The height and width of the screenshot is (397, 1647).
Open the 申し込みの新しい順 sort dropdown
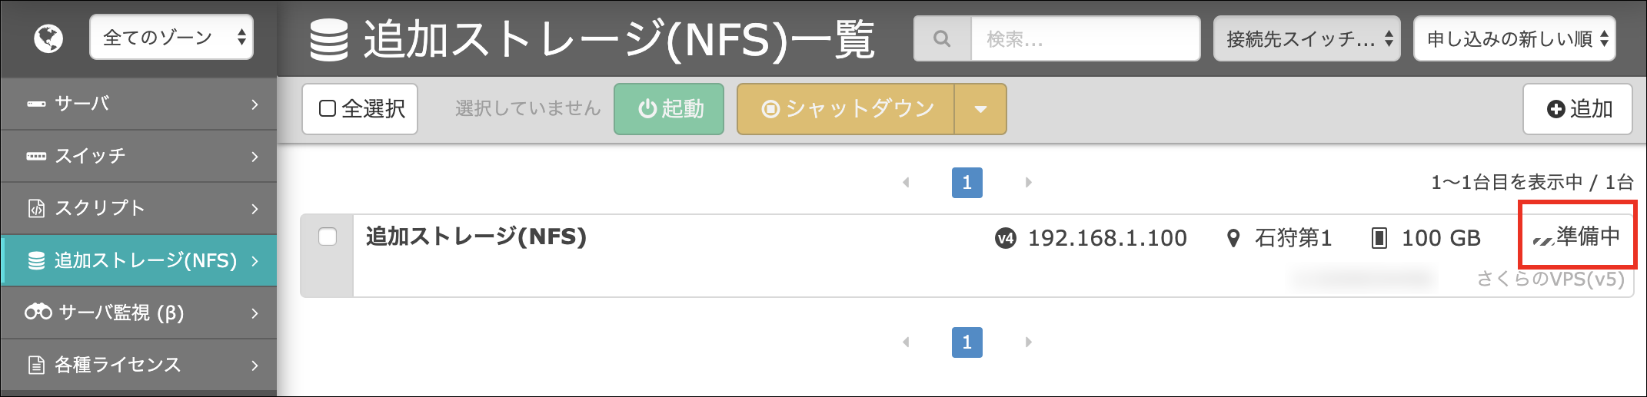coord(1515,38)
